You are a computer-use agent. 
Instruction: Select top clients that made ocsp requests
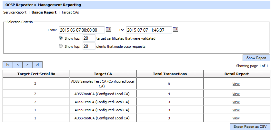point(61,46)
